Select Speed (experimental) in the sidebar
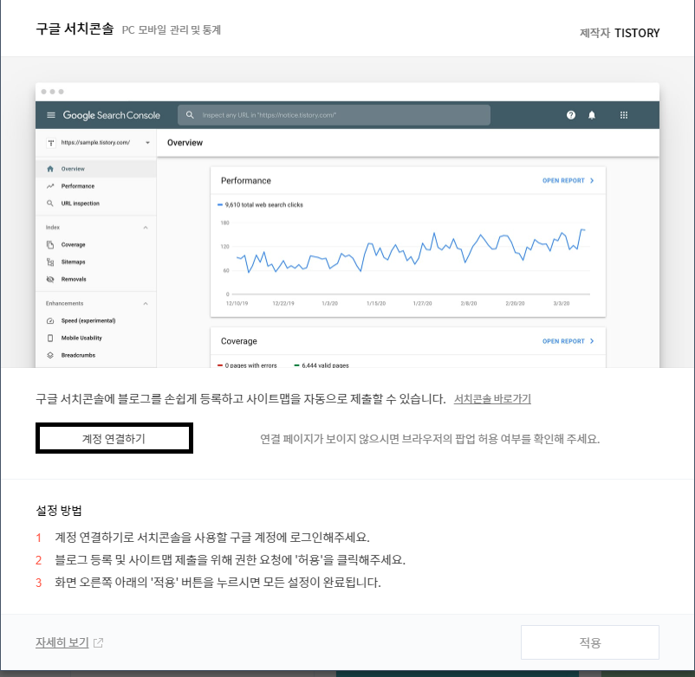This screenshot has width=695, height=677. (95, 320)
